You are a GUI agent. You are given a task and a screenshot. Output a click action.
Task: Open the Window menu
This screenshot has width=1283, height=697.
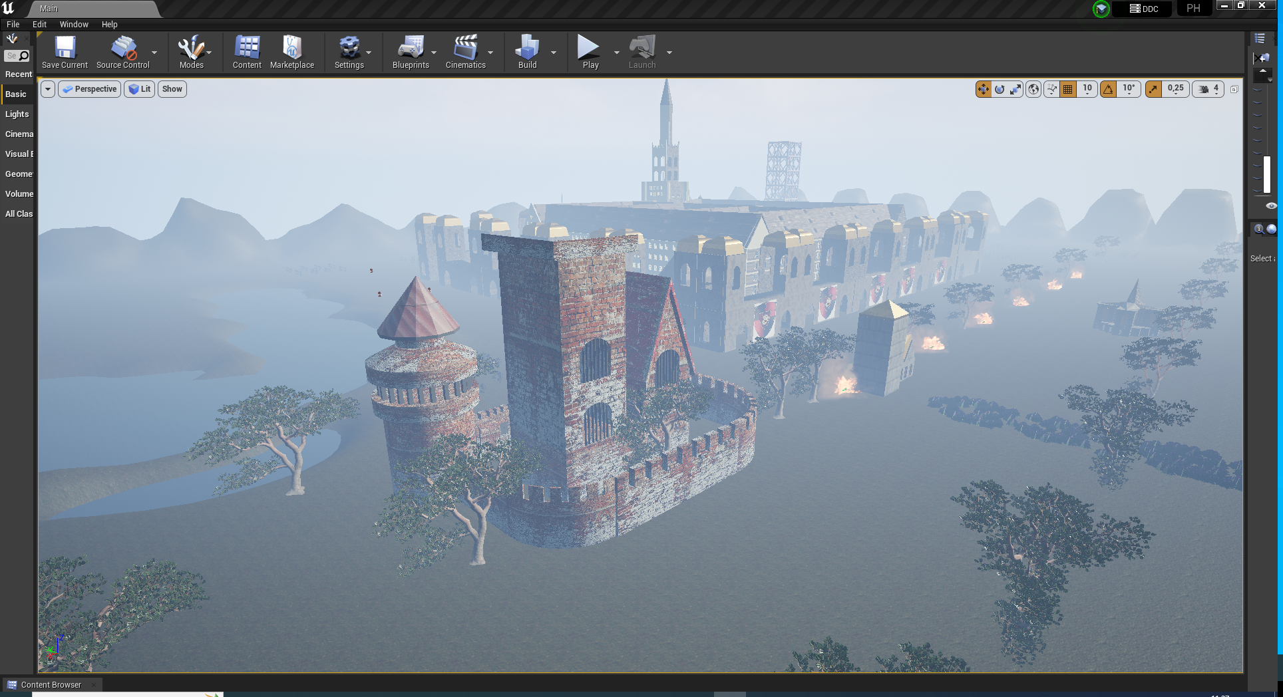[74, 25]
